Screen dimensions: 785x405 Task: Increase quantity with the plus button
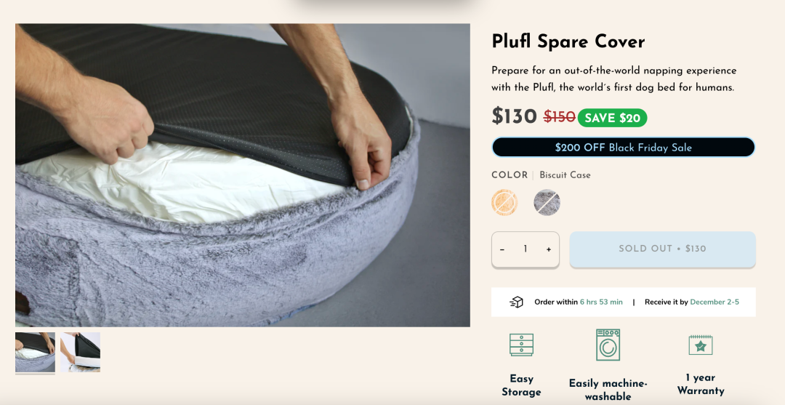pos(549,249)
